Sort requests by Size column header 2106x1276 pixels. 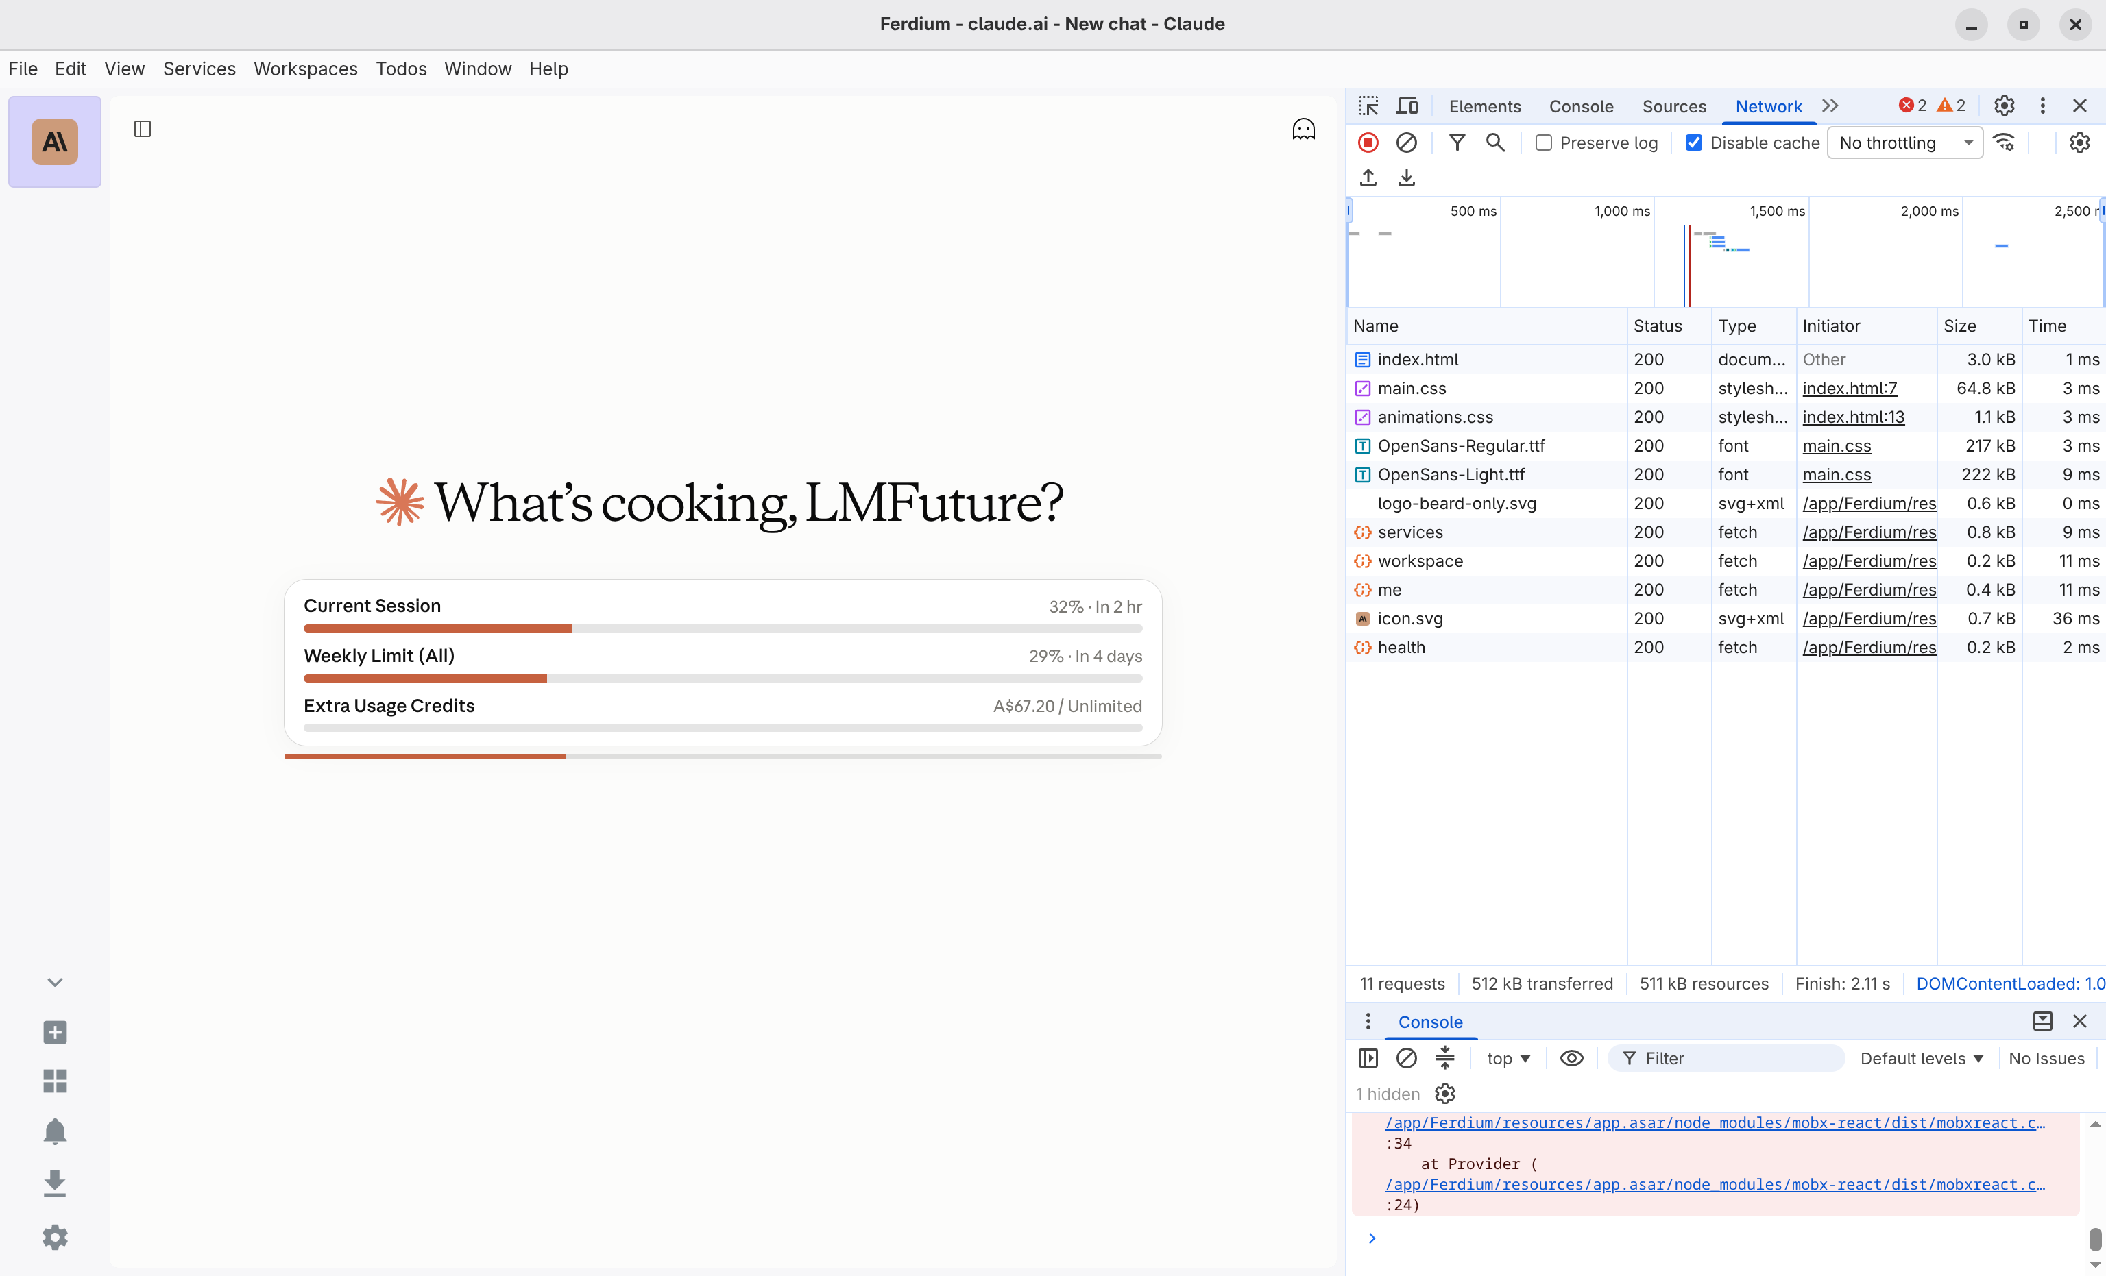click(x=1978, y=326)
